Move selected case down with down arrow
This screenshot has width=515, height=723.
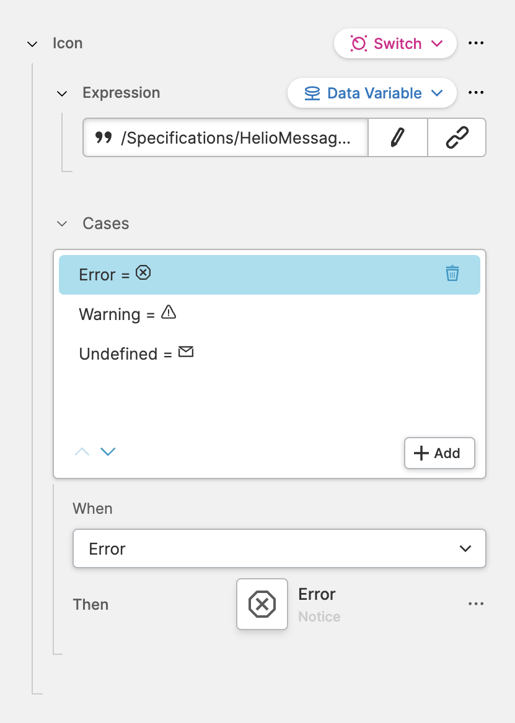coord(108,452)
